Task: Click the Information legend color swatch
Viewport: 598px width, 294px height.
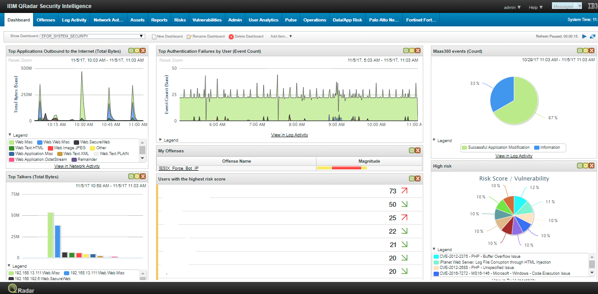Action: point(536,147)
